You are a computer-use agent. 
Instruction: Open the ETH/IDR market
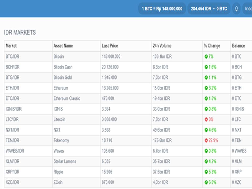coord(12,88)
